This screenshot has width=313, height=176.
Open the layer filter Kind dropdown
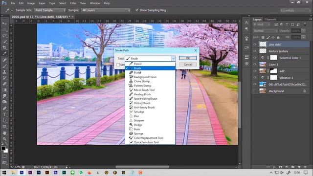[262, 24]
